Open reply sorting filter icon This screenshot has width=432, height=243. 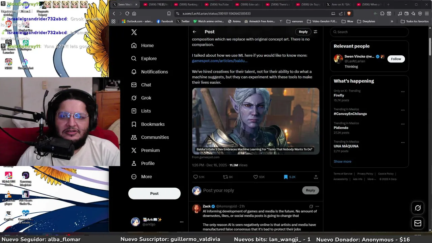click(316, 32)
